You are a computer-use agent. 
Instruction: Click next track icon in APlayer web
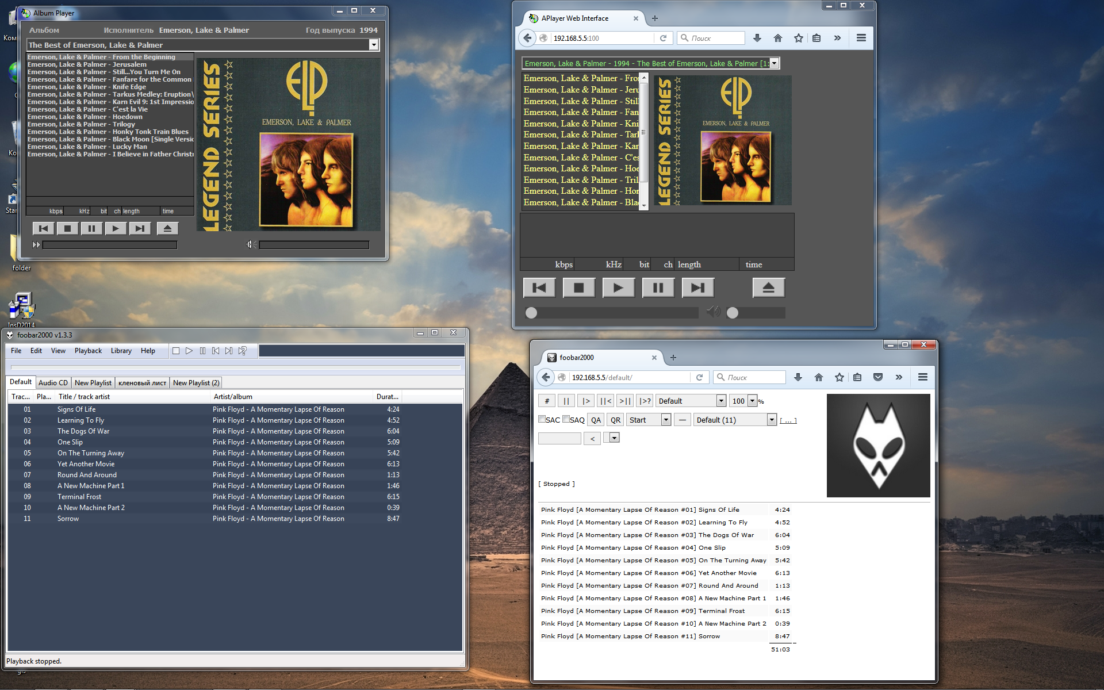(x=697, y=287)
